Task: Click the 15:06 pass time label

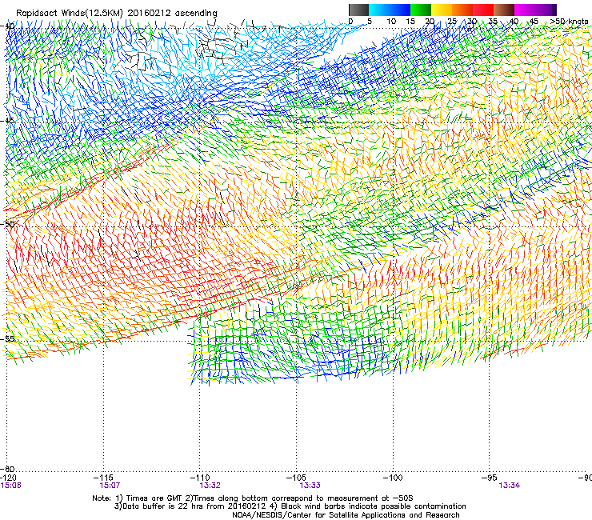Action: pyautogui.click(x=11, y=486)
